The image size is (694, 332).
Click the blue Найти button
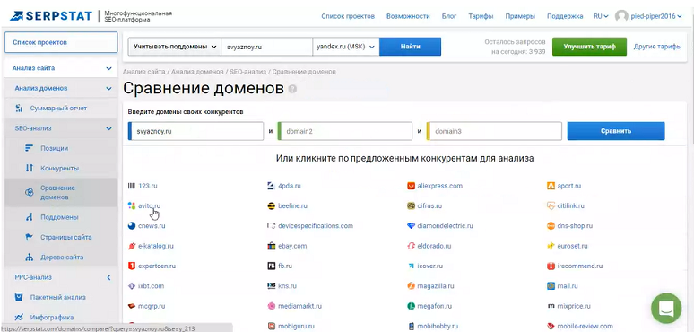click(x=411, y=47)
